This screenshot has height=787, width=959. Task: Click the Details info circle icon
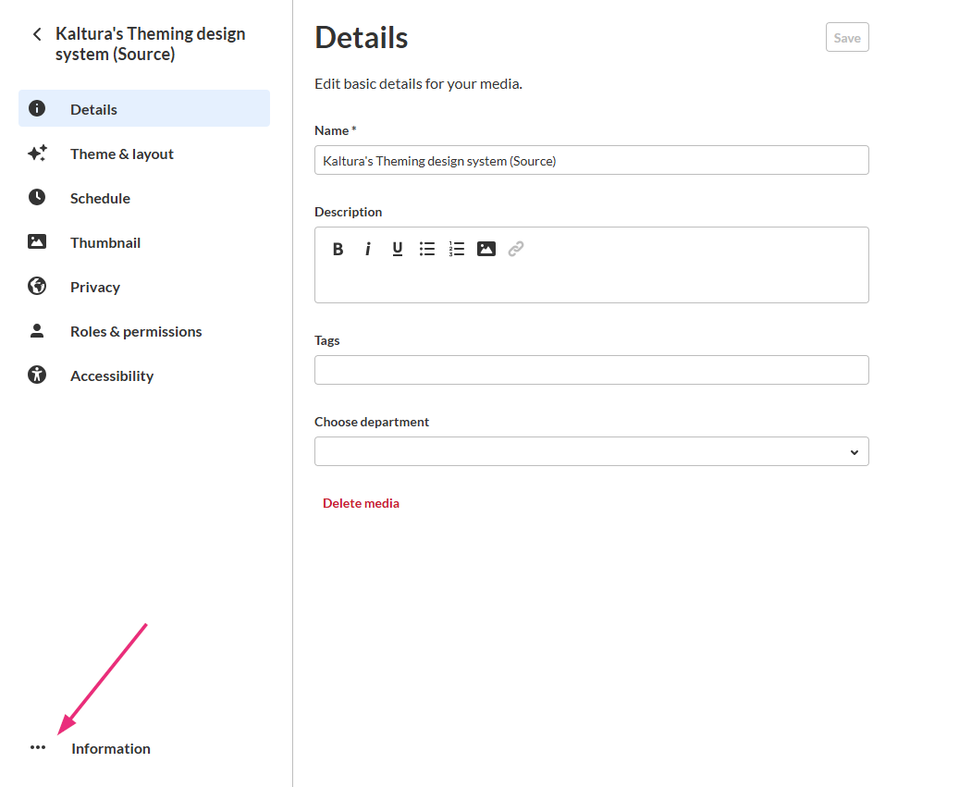tap(37, 108)
